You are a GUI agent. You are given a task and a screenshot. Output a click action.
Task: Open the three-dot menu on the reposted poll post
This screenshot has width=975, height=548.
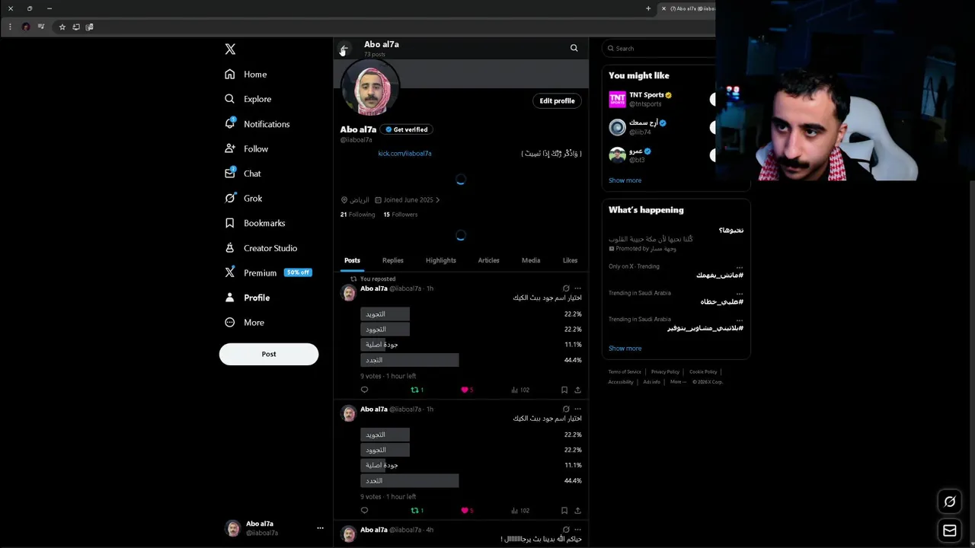click(577, 288)
